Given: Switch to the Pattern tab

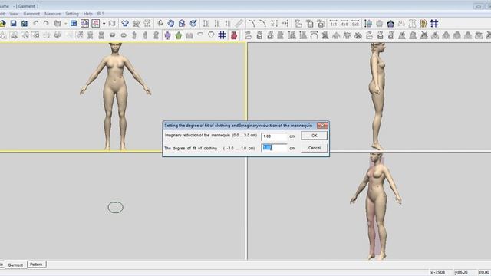Looking at the screenshot, I should click(x=36, y=264).
